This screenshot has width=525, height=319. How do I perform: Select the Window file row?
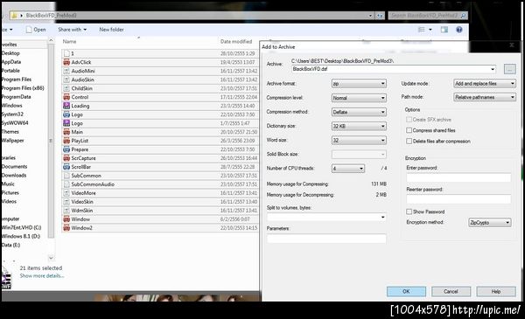pyautogui.click(x=160, y=219)
